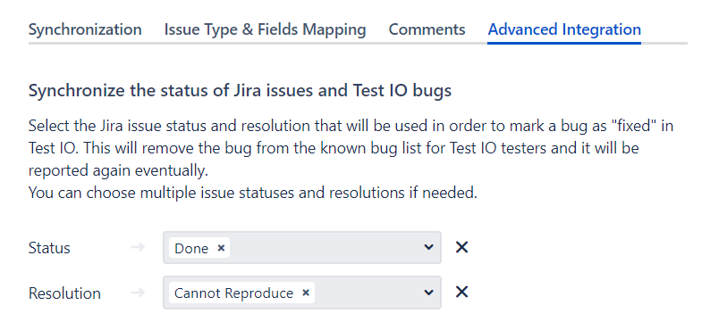Viewport: 727px width, 330px height.
Task: Switch to the Synchronization tab
Action: (x=85, y=29)
